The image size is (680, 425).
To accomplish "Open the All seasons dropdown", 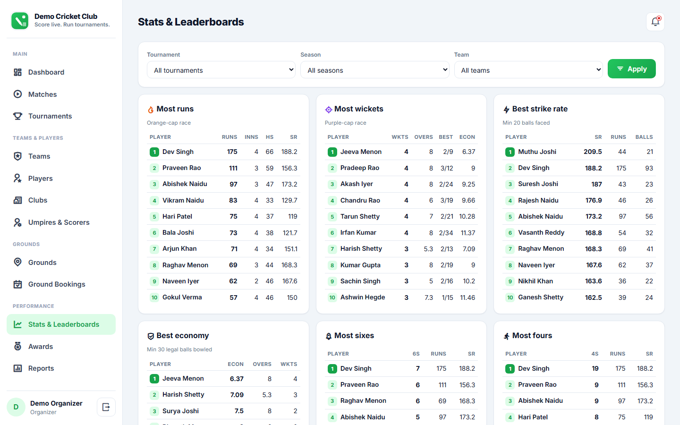I will [x=375, y=70].
